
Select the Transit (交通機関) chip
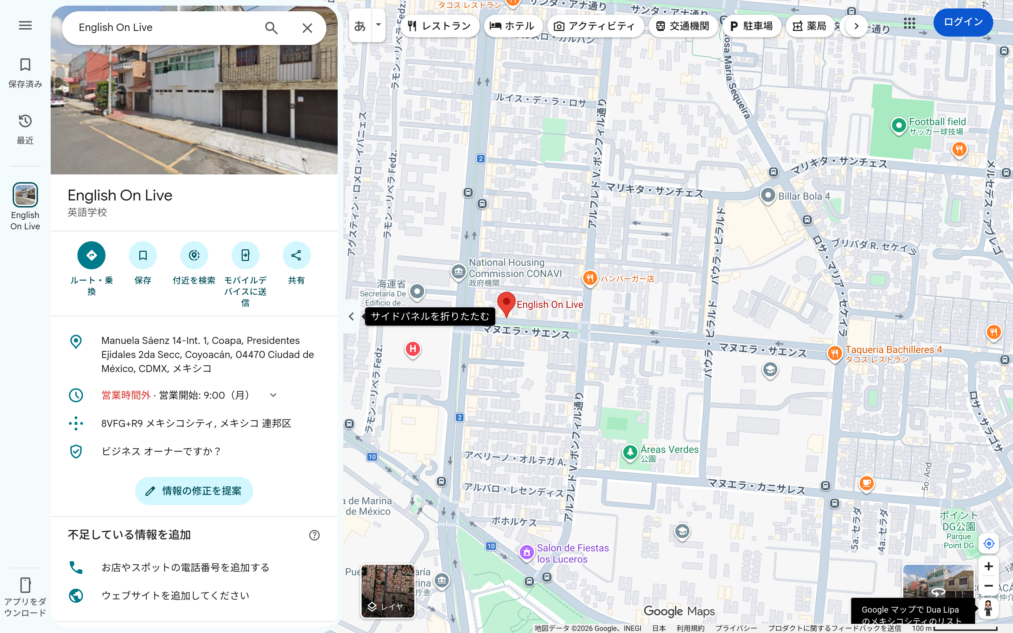point(683,26)
